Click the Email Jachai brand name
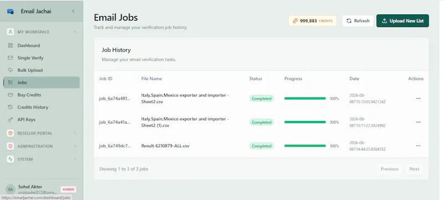The height and width of the screenshot is (200, 444). 36,12
